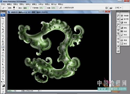Select the History Brush tool

tap(3, 44)
